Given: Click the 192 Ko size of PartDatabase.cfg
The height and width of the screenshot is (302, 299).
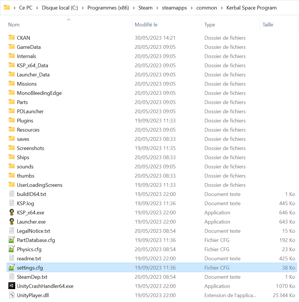Looking at the screenshot, I should click(287, 240).
